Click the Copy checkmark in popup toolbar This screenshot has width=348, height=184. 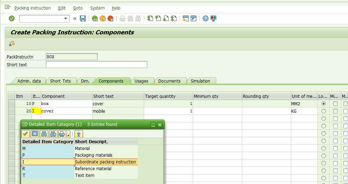[26, 134]
